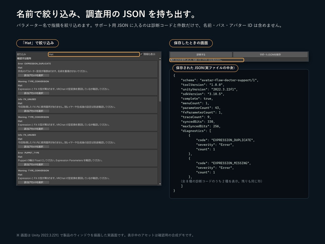Click the 絞り込み filter field containing Hat

(x=94, y=54)
